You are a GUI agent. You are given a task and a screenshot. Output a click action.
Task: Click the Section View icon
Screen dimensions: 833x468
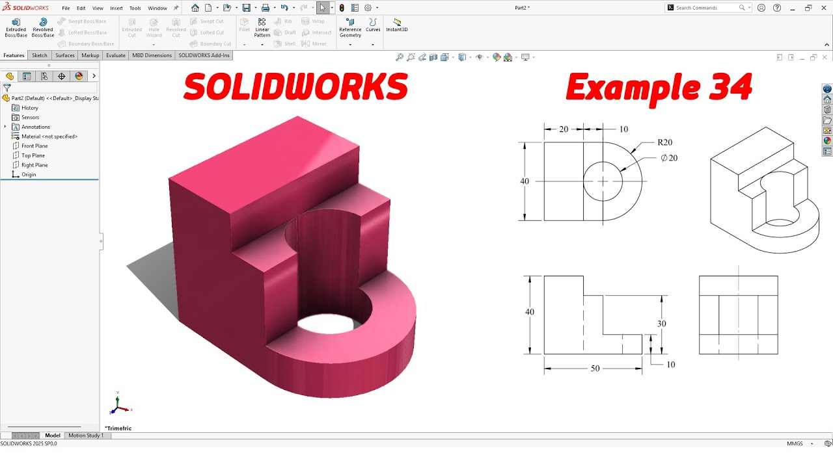pos(433,57)
